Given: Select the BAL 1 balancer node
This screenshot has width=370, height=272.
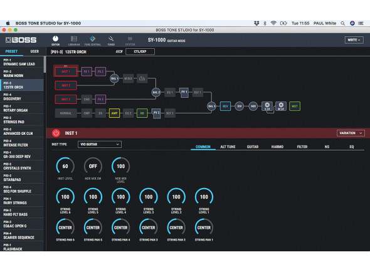Looking at the screenshot, I should click(114, 78).
